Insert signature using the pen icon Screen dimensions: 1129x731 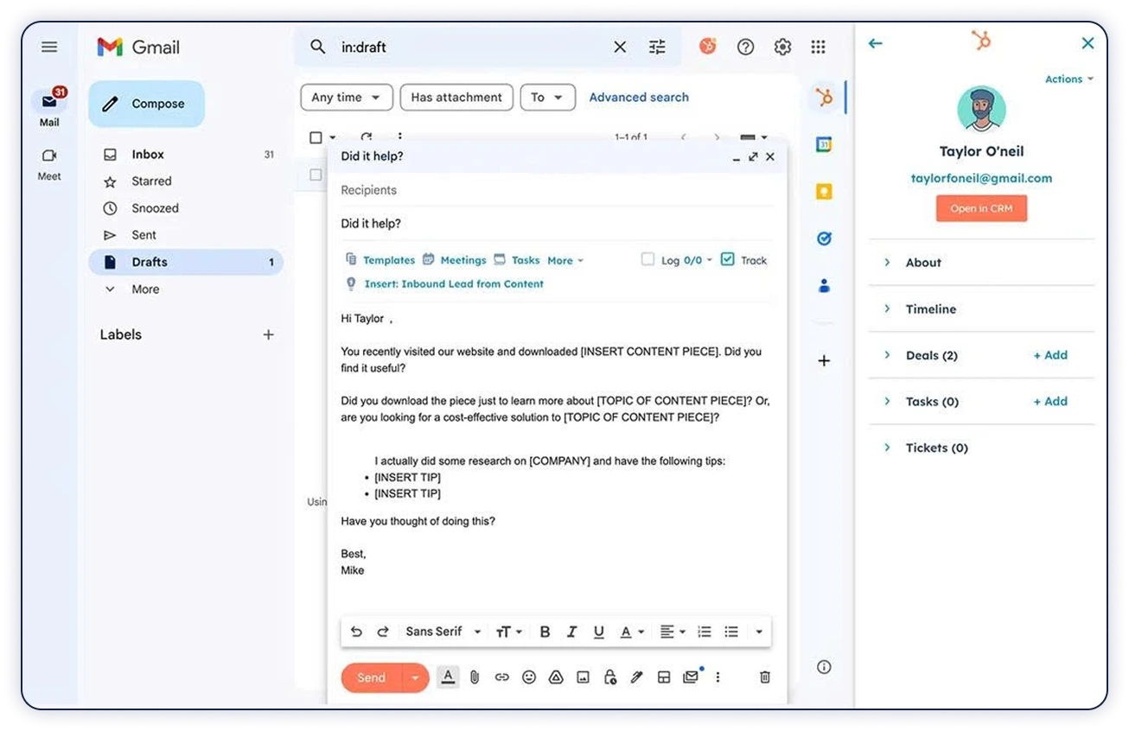tap(637, 677)
